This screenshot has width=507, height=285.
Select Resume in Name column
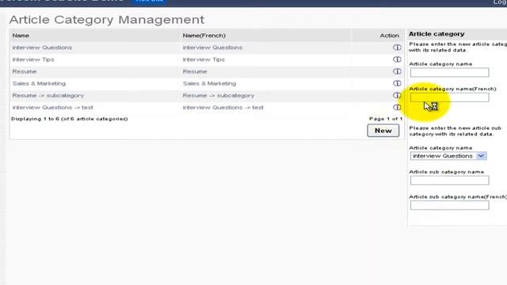tap(25, 71)
